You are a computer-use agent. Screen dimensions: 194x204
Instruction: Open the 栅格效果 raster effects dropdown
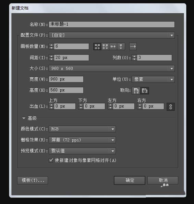tap(82, 140)
